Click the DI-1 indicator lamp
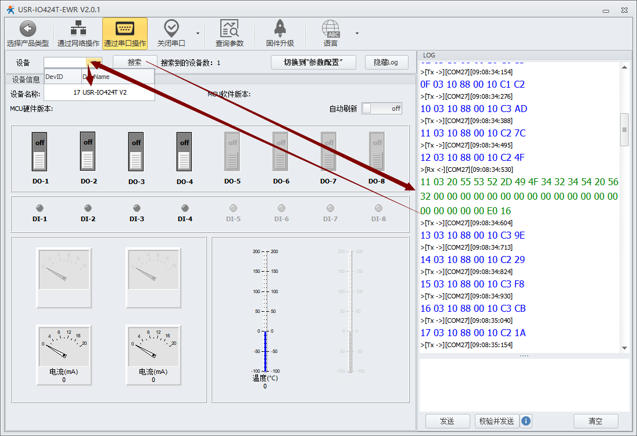The image size is (637, 436). [x=40, y=208]
